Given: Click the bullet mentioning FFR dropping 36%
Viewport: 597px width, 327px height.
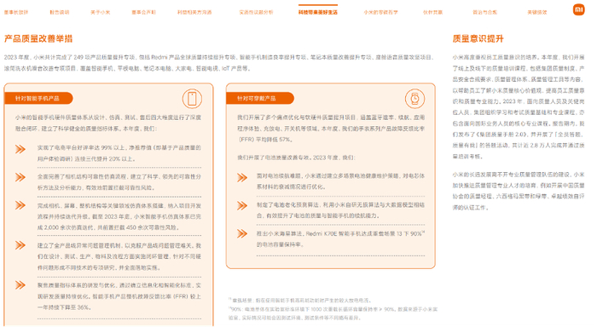Looking at the screenshot, I should click(x=119, y=296).
